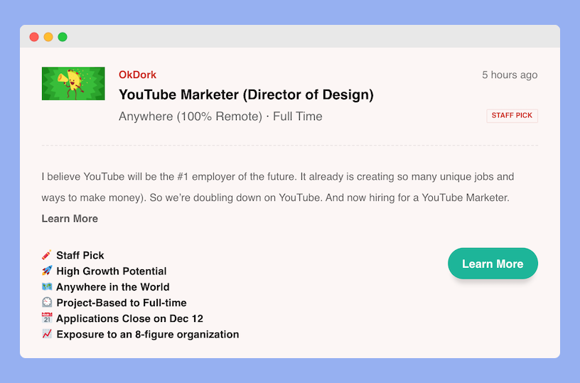The image size is (580, 383).
Task: Open the YouTube Marketer (Director of Design) title
Action: click(x=246, y=95)
